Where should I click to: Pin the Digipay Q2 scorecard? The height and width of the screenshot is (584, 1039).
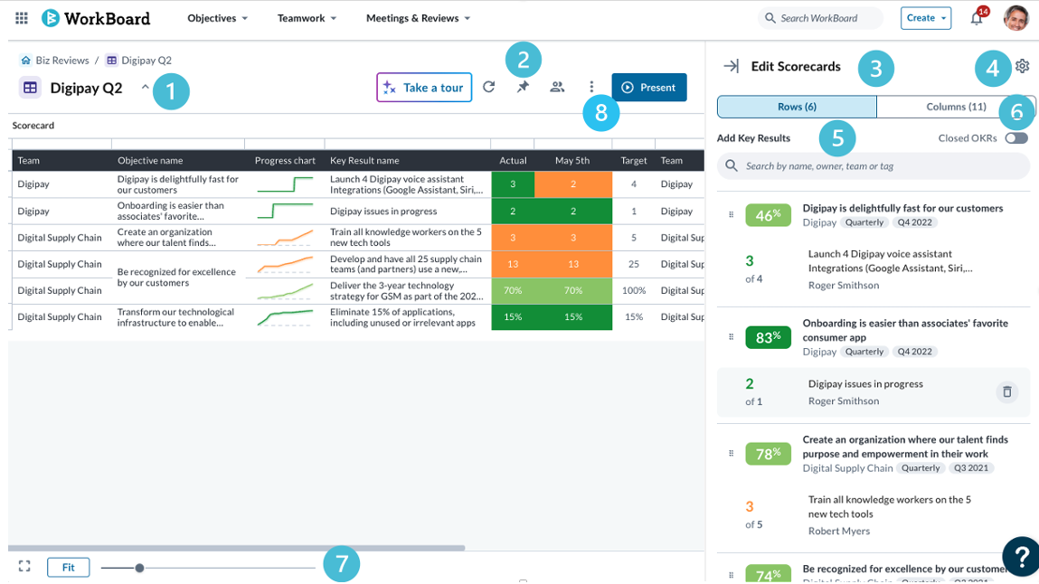(x=523, y=87)
